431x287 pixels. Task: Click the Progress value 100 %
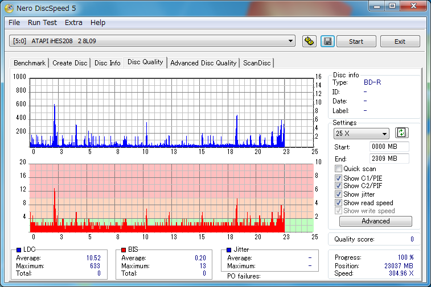[x=406, y=257]
